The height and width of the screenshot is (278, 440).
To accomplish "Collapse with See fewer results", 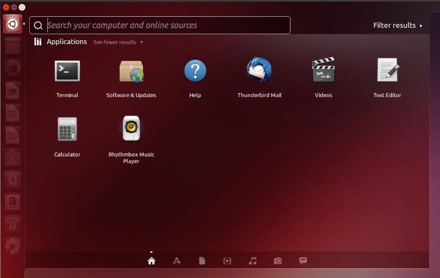I will coord(118,42).
